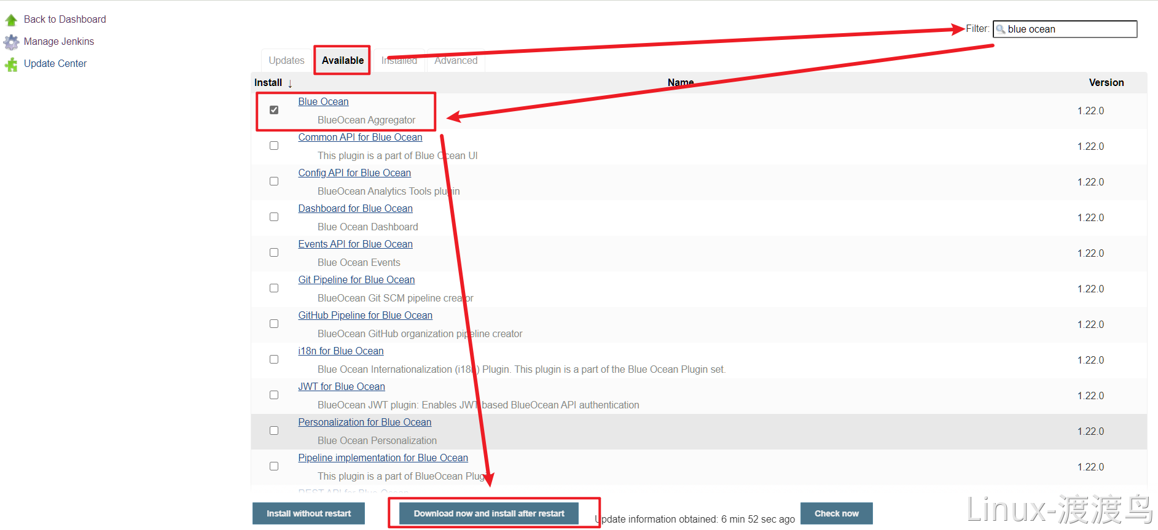Click the Install column sort arrow
Screen dimensions: 1158x530
click(290, 84)
